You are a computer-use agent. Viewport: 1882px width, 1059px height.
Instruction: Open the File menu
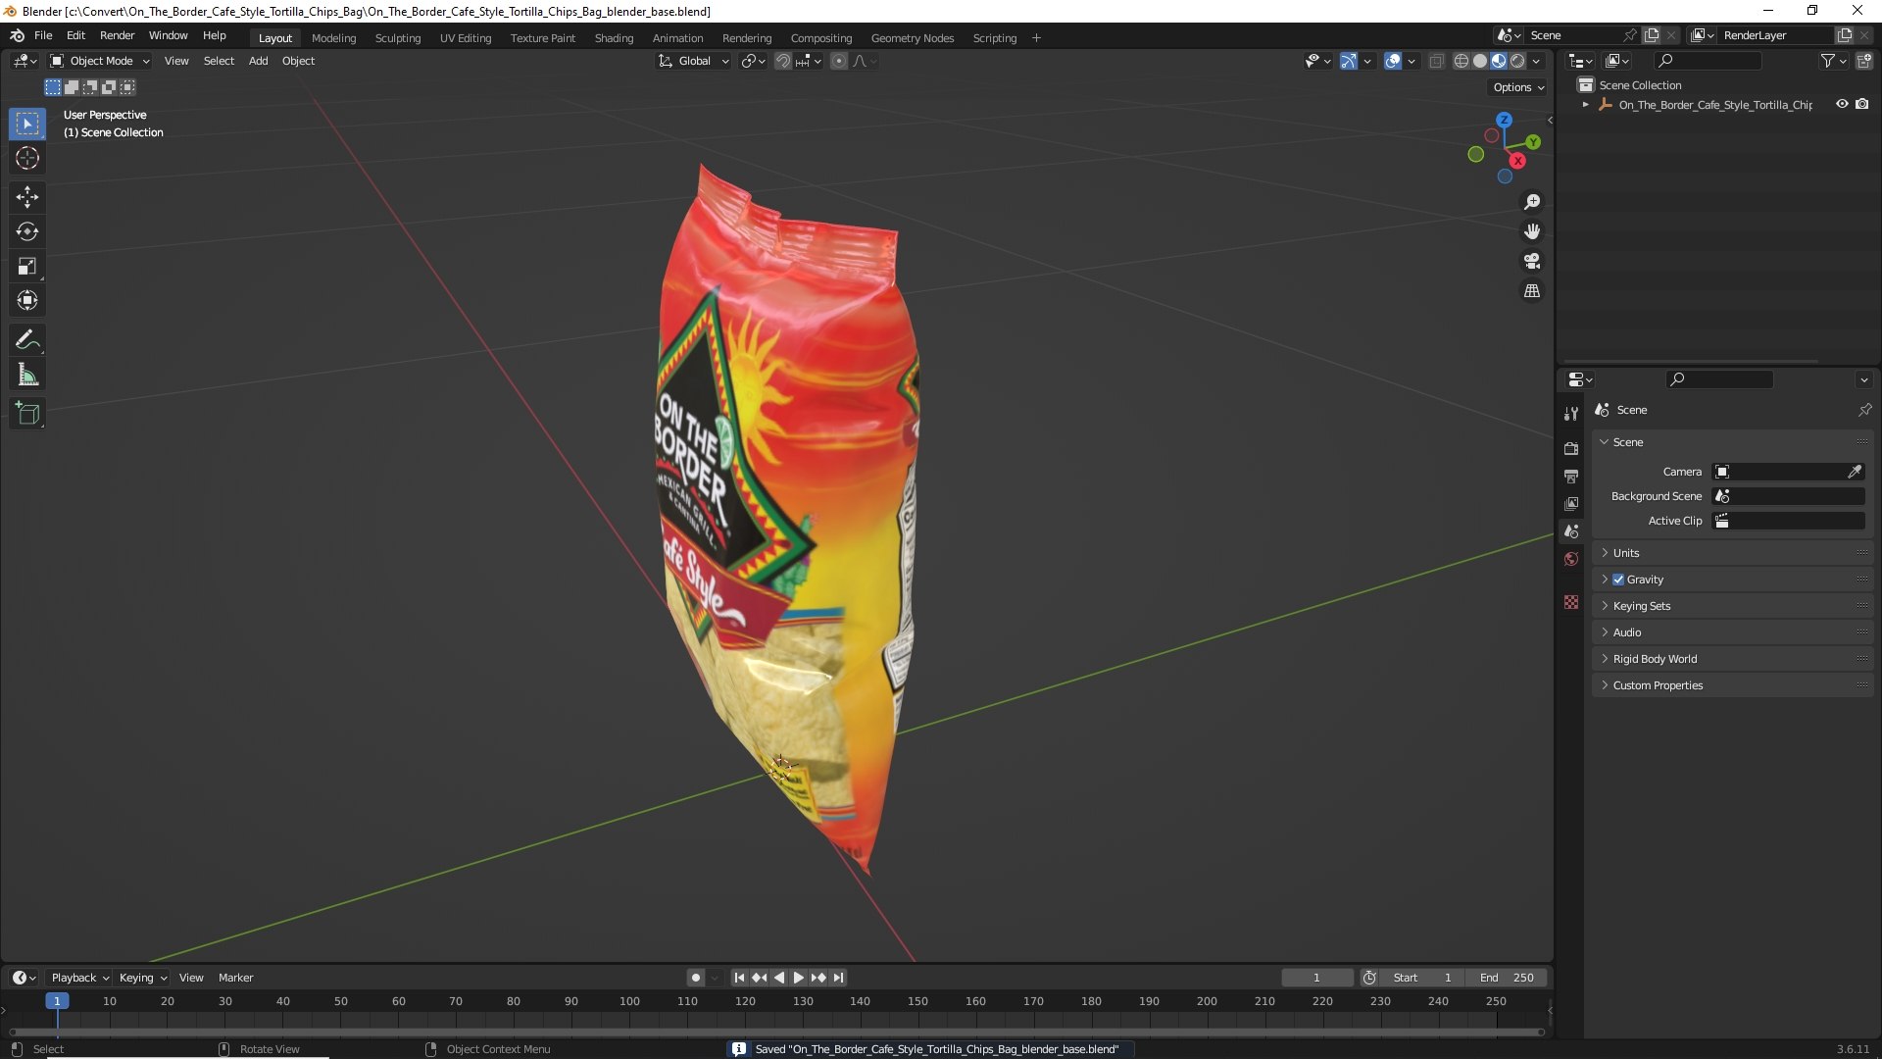pyautogui.click(x=43, y=35)
